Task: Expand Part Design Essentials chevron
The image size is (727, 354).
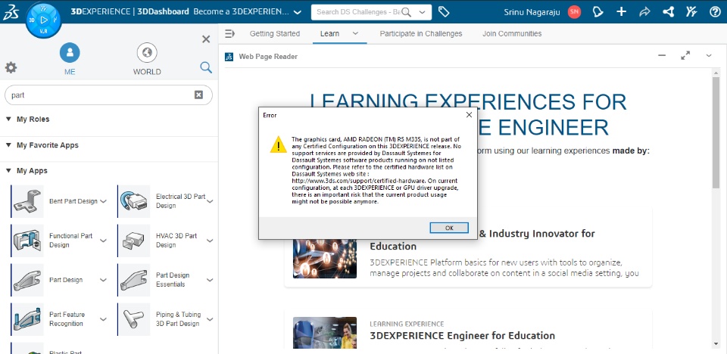Action: pyautogui.click(x=210, y=280)
